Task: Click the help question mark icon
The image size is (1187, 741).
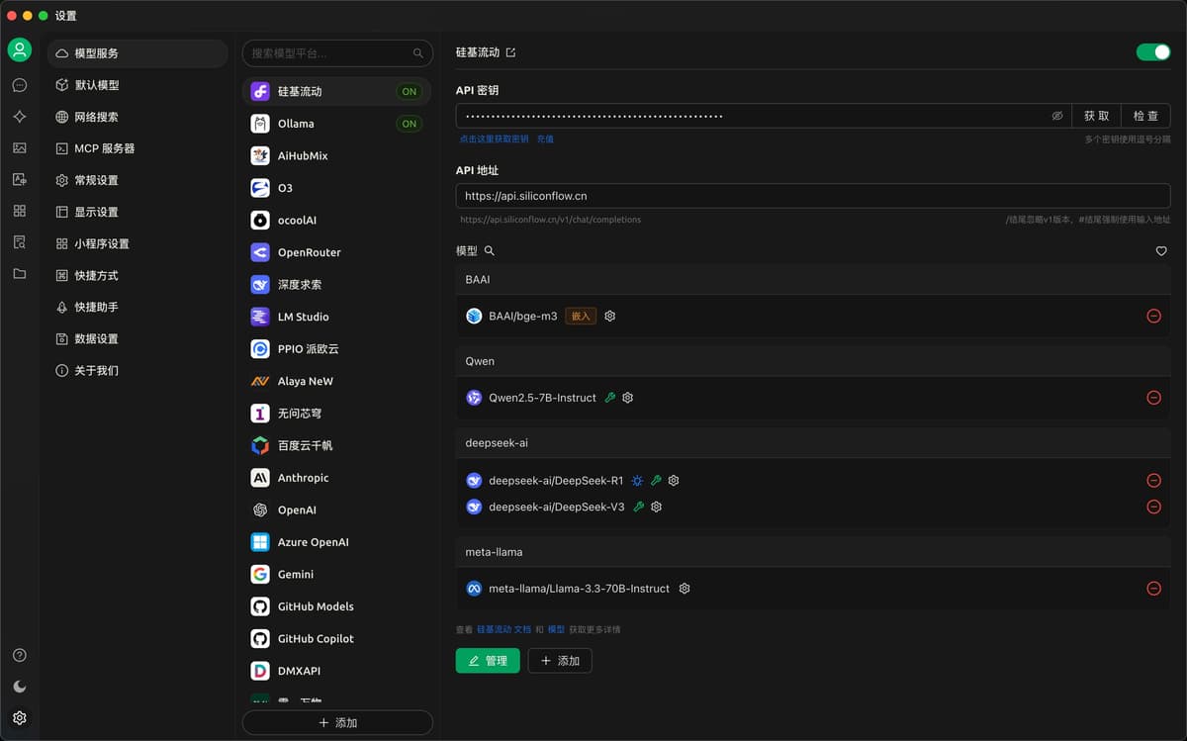Action: pyautogui.click(x=20, y=655)
